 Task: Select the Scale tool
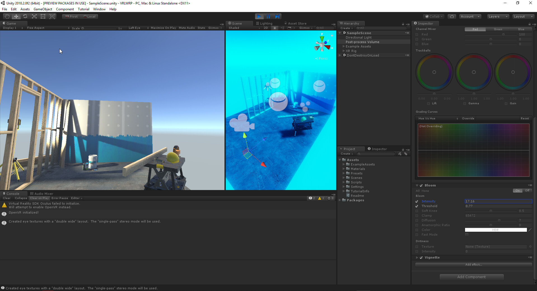[34, 16]
